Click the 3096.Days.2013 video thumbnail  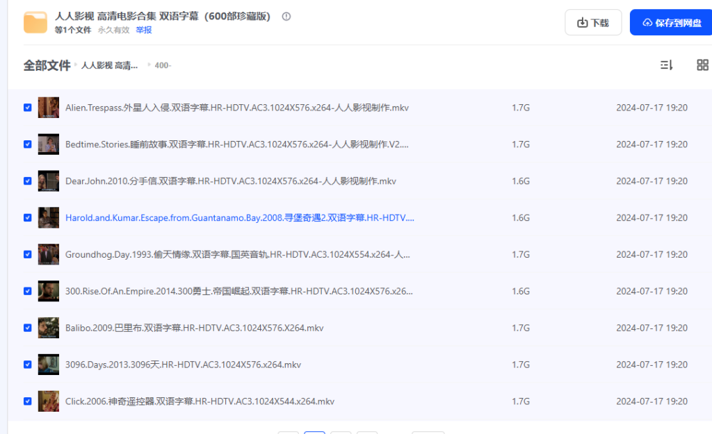click(x=49, y=365)
